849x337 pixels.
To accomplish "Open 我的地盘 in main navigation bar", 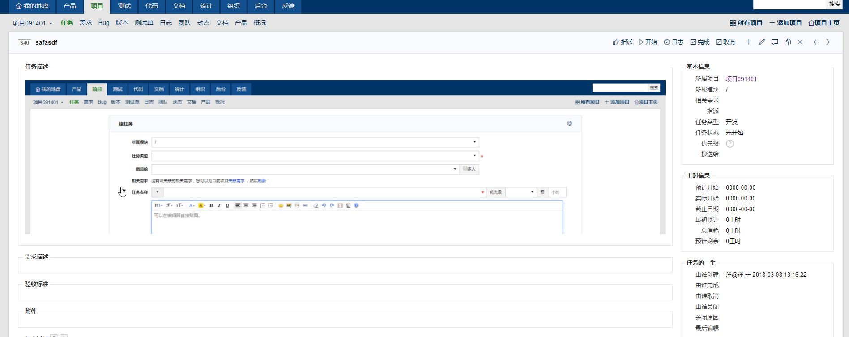I will pyautogui.click(x=32, y=6).
